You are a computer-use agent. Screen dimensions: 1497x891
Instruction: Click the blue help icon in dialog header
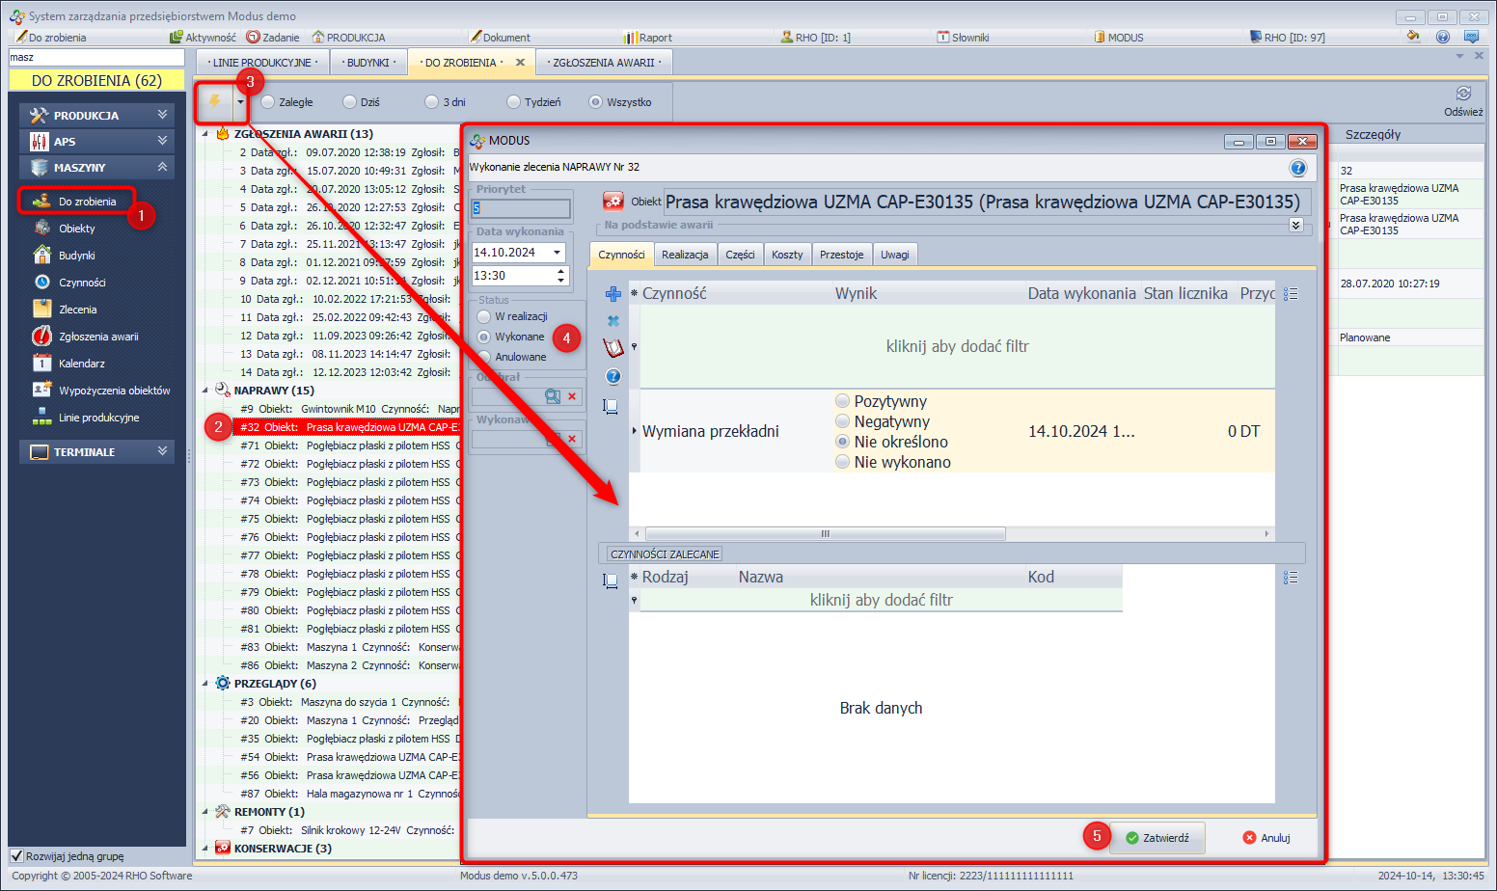click(x=1298, y=168)
